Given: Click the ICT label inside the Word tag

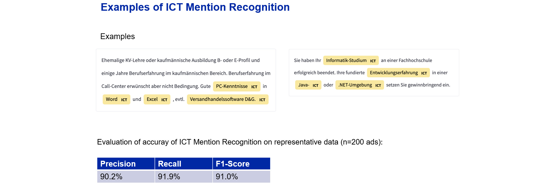Looking at the screenshot, I should coord(124,100).
